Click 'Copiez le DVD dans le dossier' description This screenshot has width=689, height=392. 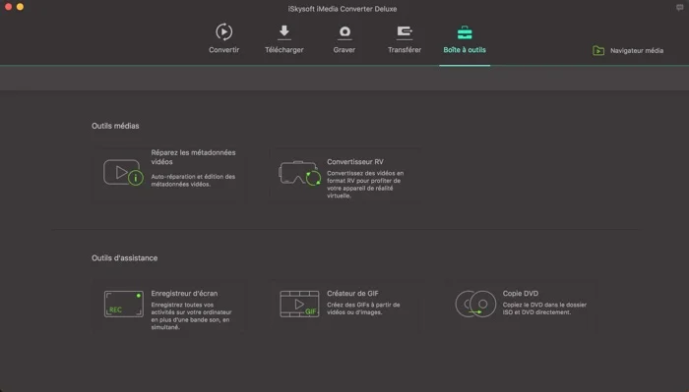(x=544, y=308)
